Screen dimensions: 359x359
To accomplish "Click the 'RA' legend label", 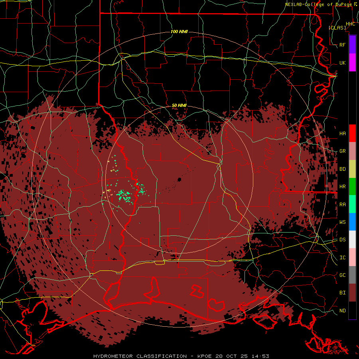I will [342, 205].
